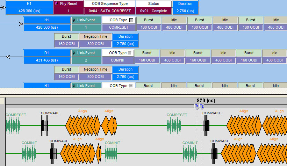Click the Link-Event icon in the COMRESET row
Image resolution: width=287 pixels, height=166 pixels.
[74, 20]
